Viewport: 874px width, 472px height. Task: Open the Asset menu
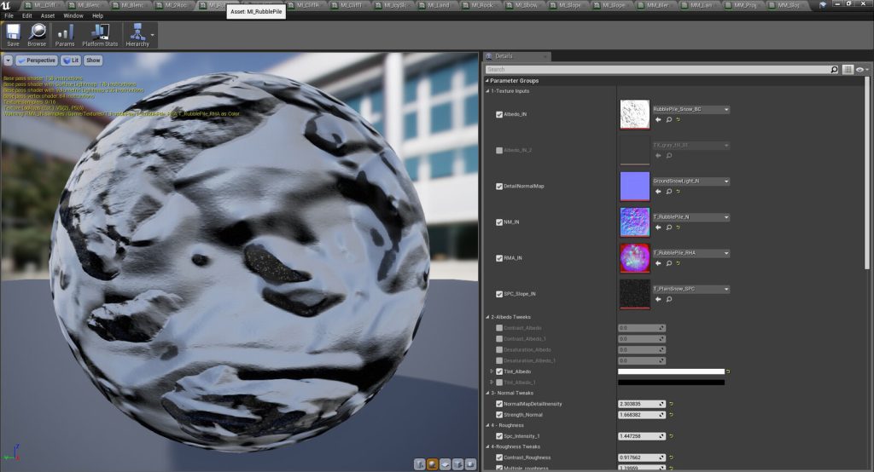[48, 15]
